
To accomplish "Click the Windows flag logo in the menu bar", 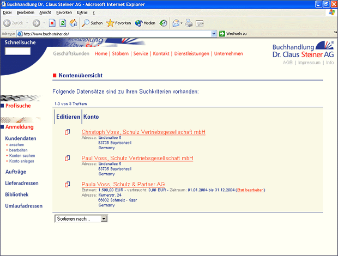I will pyautogui.click(x=332, y=13).
